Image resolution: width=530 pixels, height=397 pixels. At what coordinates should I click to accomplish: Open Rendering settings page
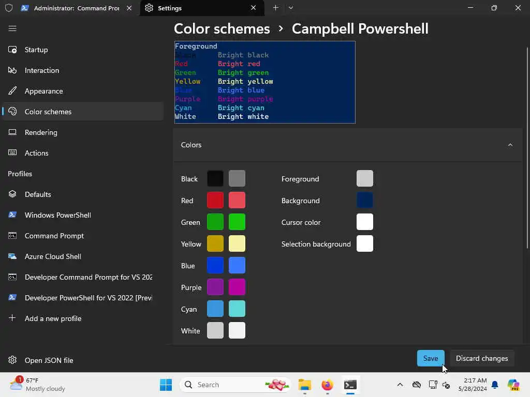[83, 132]
